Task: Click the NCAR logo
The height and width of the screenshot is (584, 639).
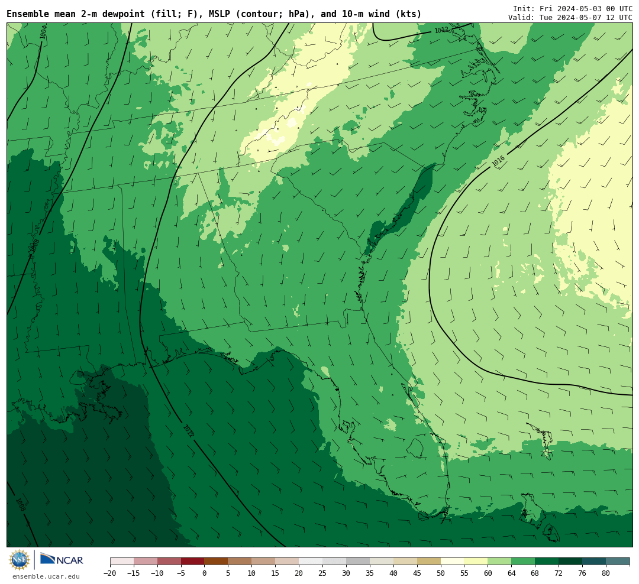Action: click(62, 559)
